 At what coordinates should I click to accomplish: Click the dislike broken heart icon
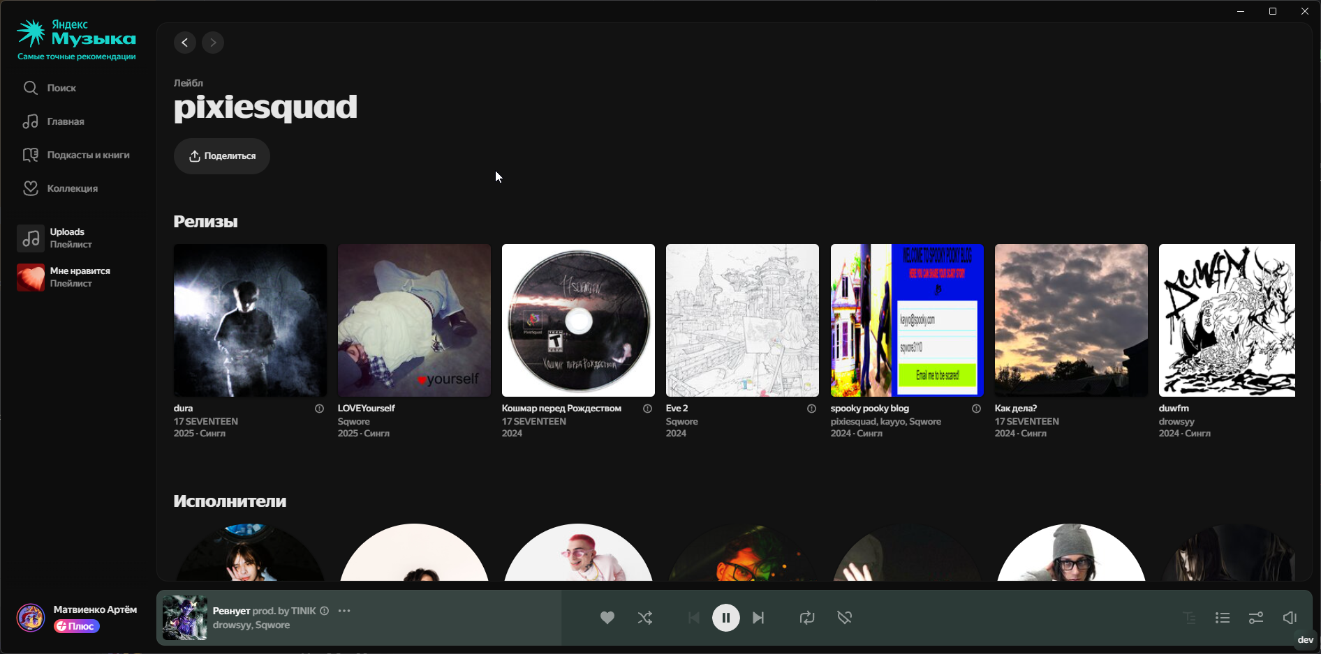pyautogui.click(x=845, y=618)
